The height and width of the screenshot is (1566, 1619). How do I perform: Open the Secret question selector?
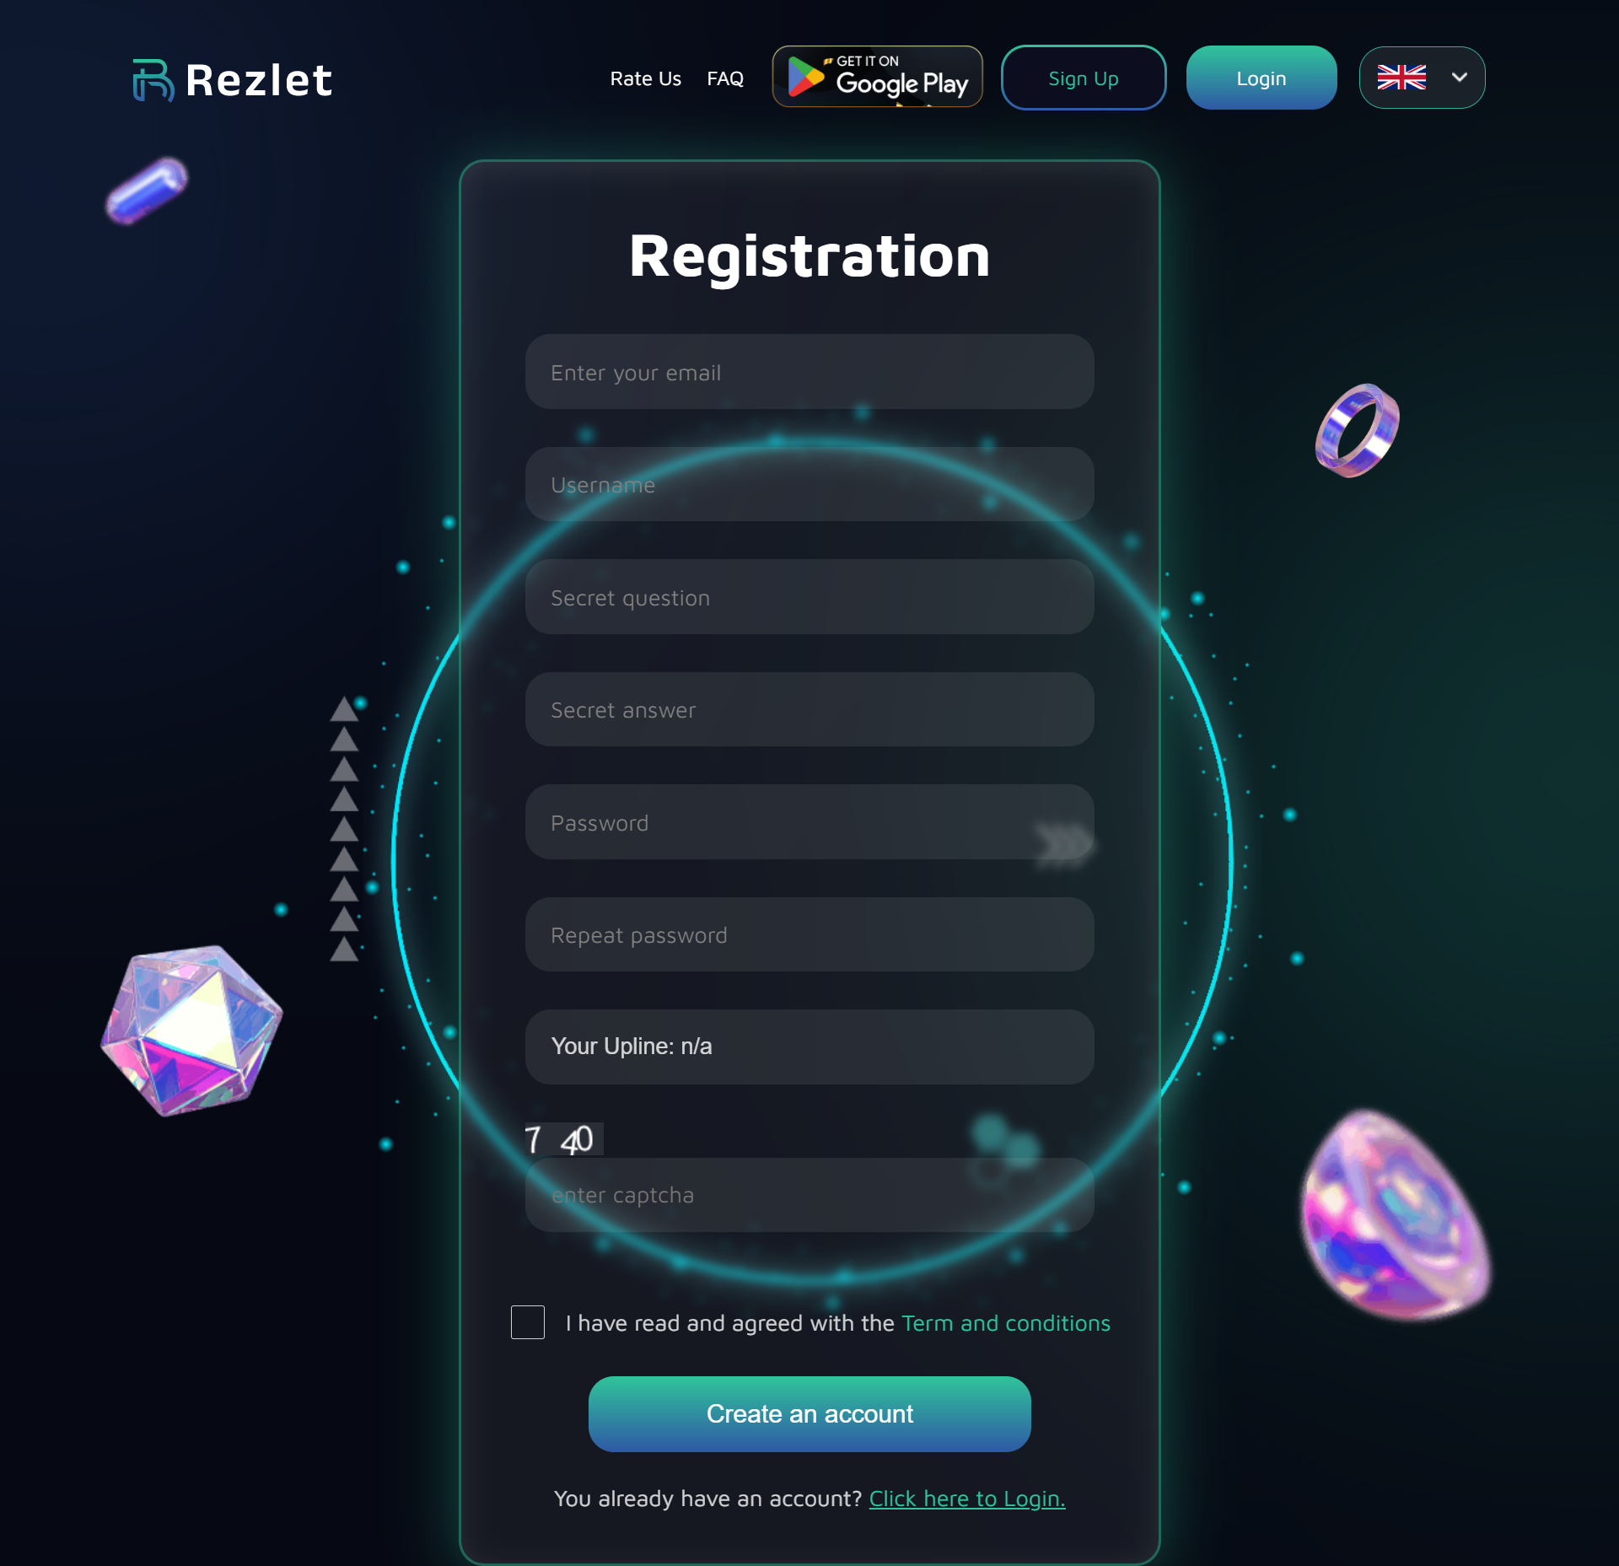(x=809, y=597)
